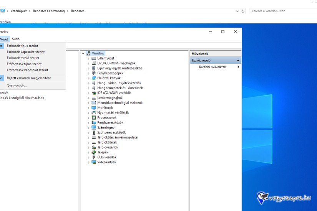Choose Eszközök kapcsolat szerint view

point(25,52)
